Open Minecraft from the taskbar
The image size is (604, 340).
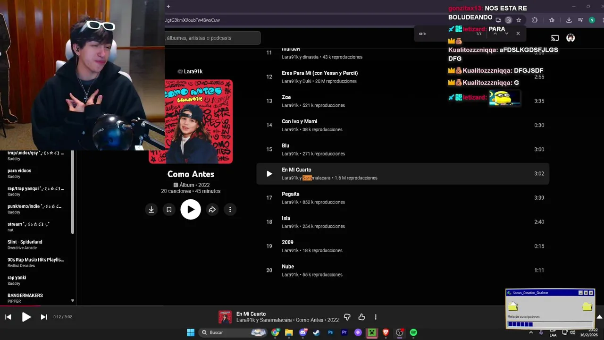[x=372, y=332]
